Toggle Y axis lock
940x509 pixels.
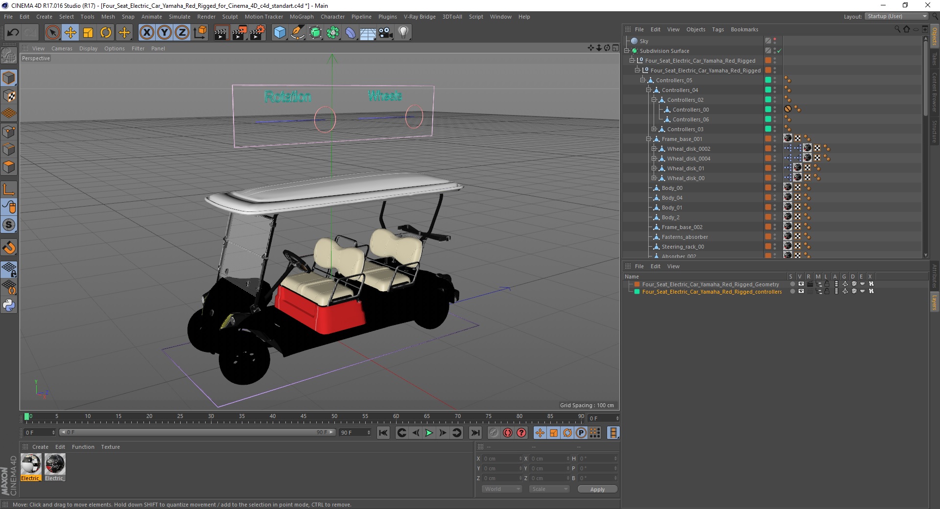click(164, 33)
